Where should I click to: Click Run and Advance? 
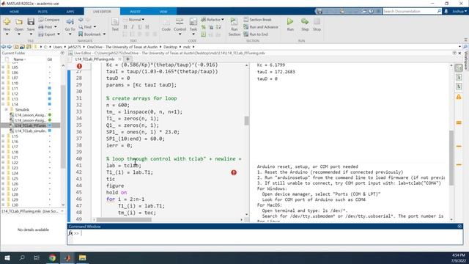click(261, 27)
